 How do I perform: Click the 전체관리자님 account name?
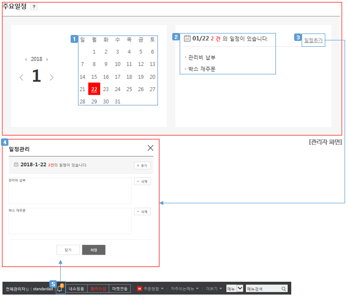pyautogui.click(x=17, y=289)
